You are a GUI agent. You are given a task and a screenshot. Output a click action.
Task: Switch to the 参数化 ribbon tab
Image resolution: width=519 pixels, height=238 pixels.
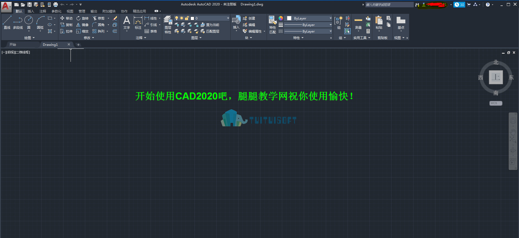56,11
